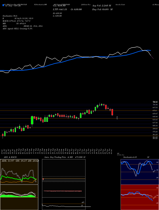This screenshot has height=210, width=159.
Task: Click the blue 12-day SMA legend square
Action: coord(3,5)
